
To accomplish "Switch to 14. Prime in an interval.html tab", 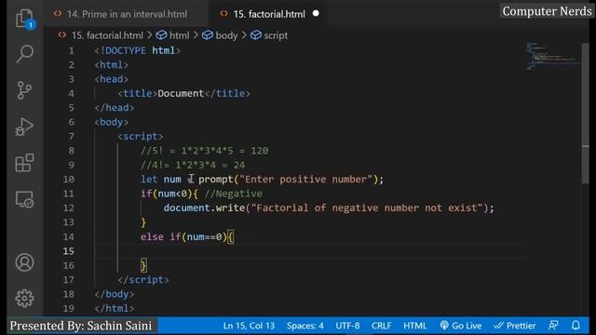I will 126,14.
